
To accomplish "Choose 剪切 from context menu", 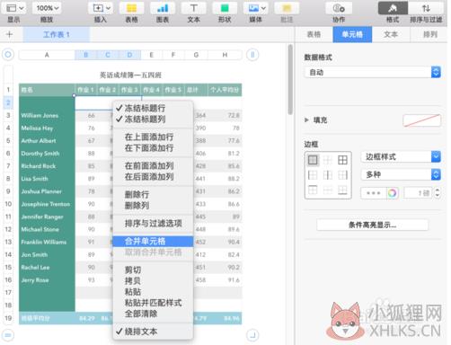I will [153, 270].
